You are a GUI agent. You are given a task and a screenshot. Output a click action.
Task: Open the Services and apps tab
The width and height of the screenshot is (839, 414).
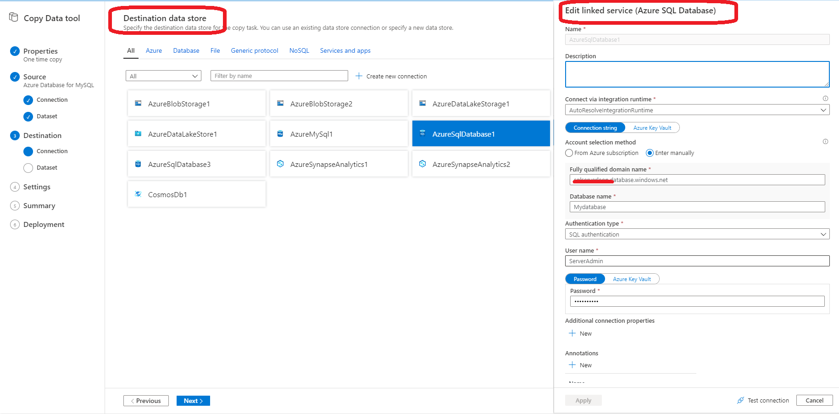(x=345, y=51)
